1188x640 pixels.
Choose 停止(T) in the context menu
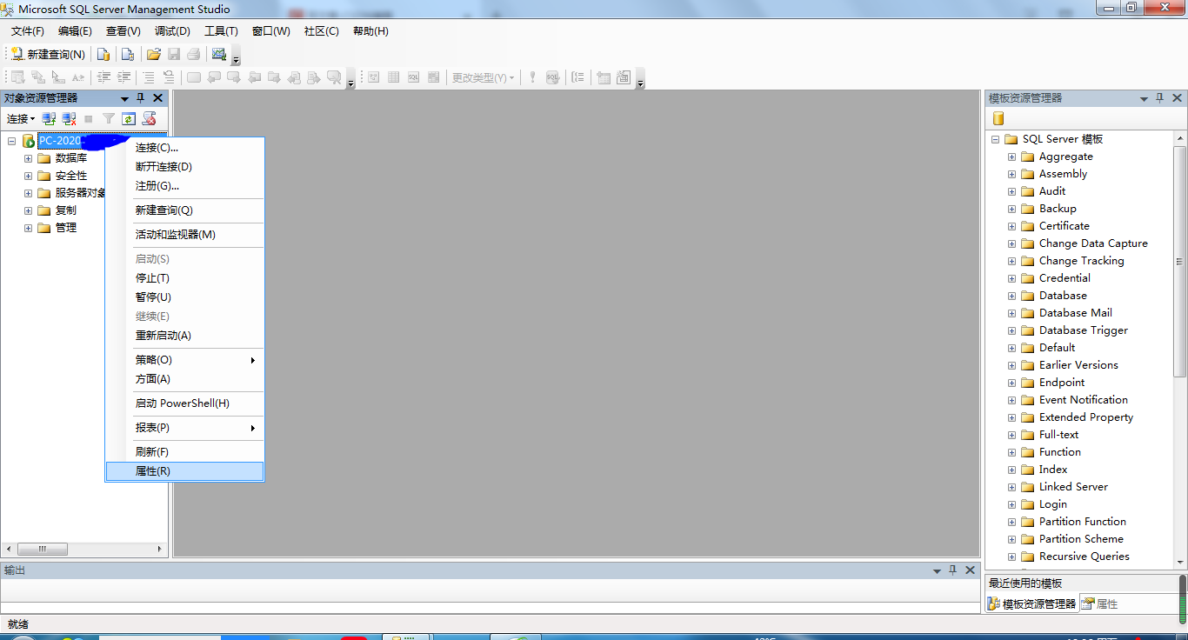click(184, 278)
